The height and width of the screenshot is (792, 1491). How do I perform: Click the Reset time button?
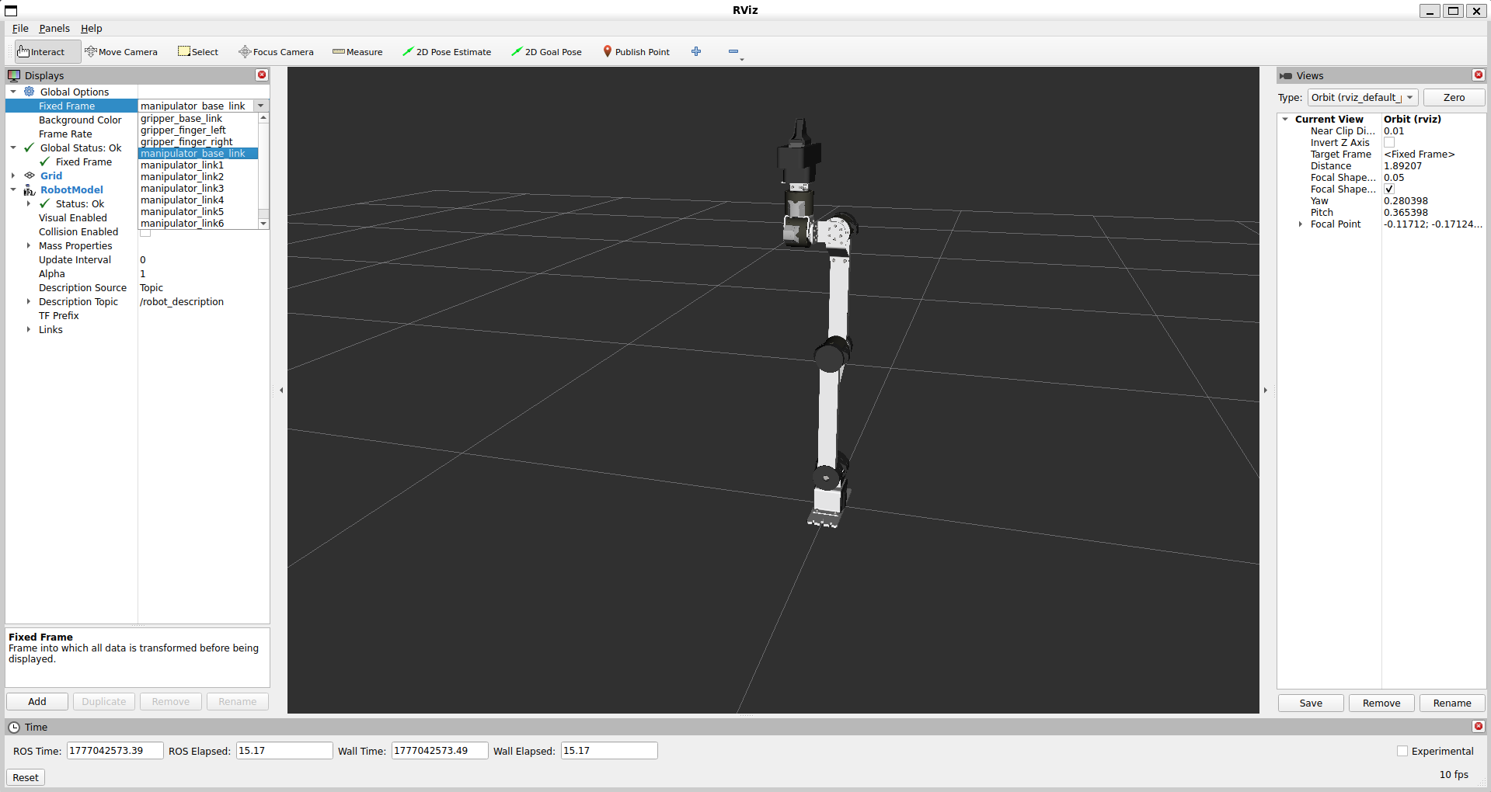coord(26,777)
